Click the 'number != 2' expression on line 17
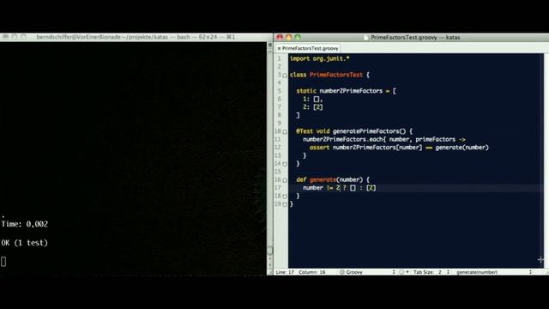Viewport: 549px width, 309px height. click(x=322, y=188)
